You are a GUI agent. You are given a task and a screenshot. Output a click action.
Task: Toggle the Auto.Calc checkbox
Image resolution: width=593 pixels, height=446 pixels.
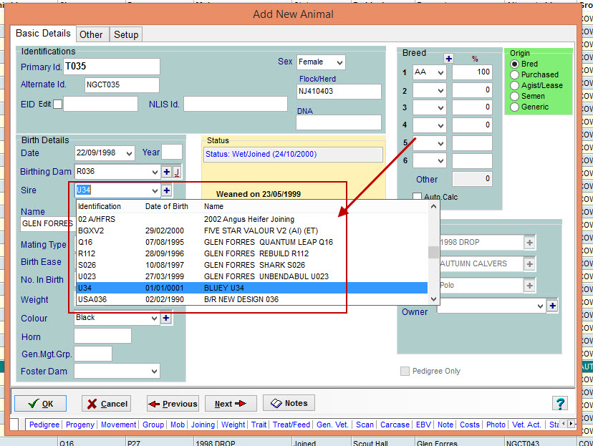click(x=417, y=197)
